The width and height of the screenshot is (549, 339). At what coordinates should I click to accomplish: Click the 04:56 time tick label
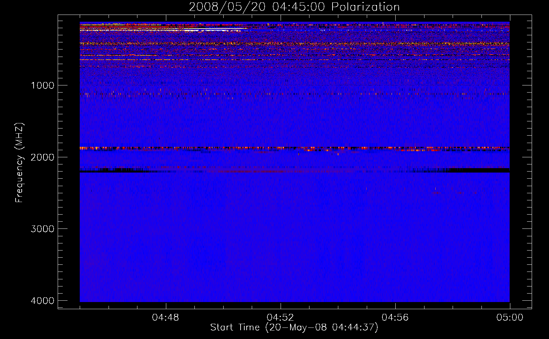pyautogui.click(x=395, y=318)
